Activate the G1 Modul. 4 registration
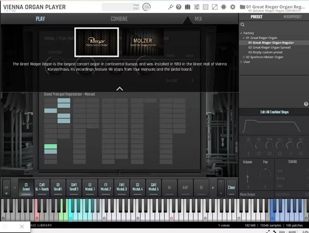 (138, 187)
